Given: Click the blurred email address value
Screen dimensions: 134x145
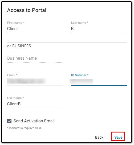Looking at the screenshot, I should pos(26,81).
